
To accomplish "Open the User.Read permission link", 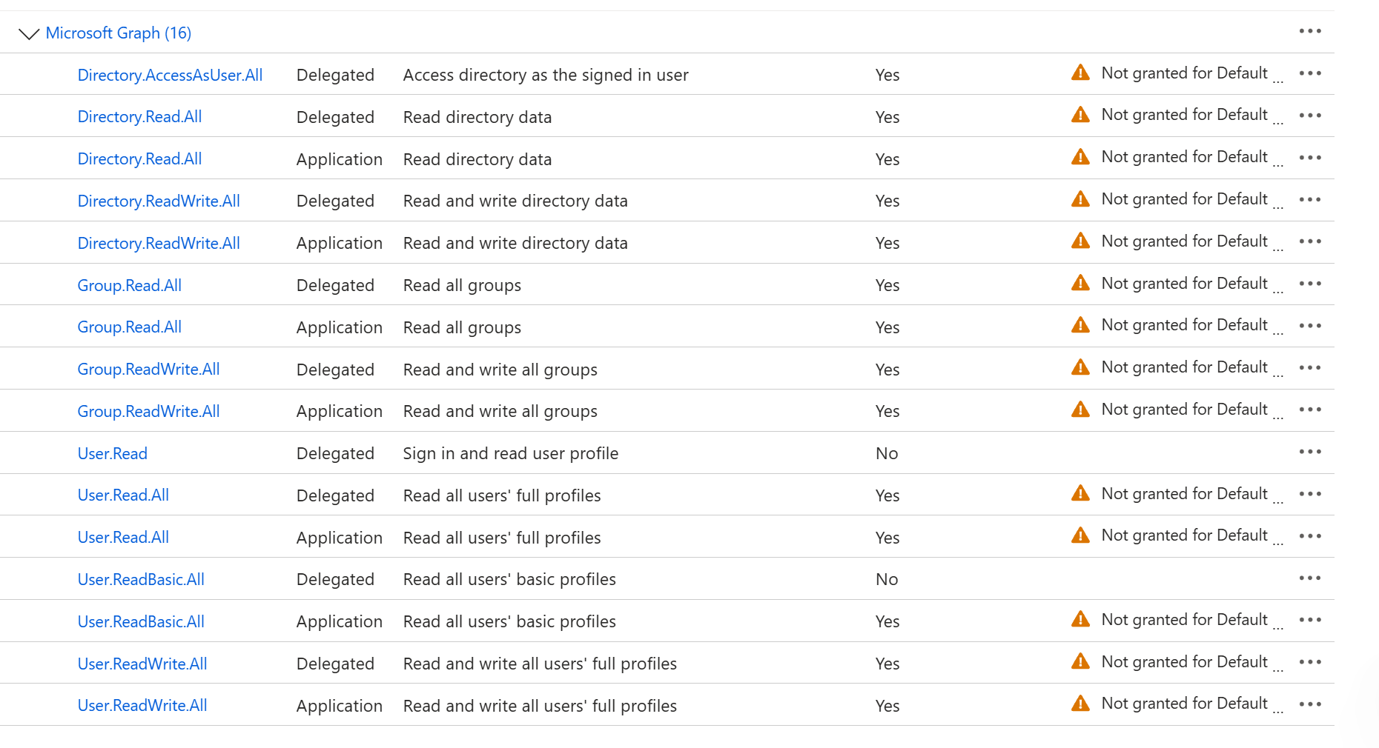I will (113, 453).
